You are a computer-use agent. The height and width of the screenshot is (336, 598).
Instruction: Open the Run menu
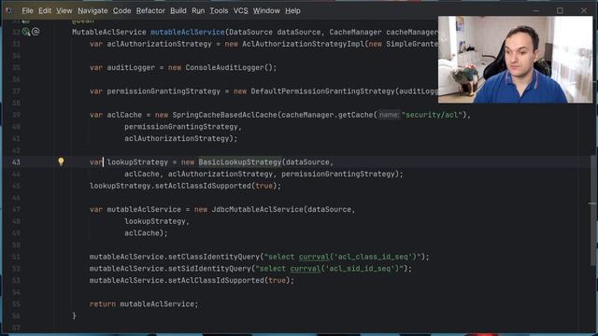tap(198, 10)
